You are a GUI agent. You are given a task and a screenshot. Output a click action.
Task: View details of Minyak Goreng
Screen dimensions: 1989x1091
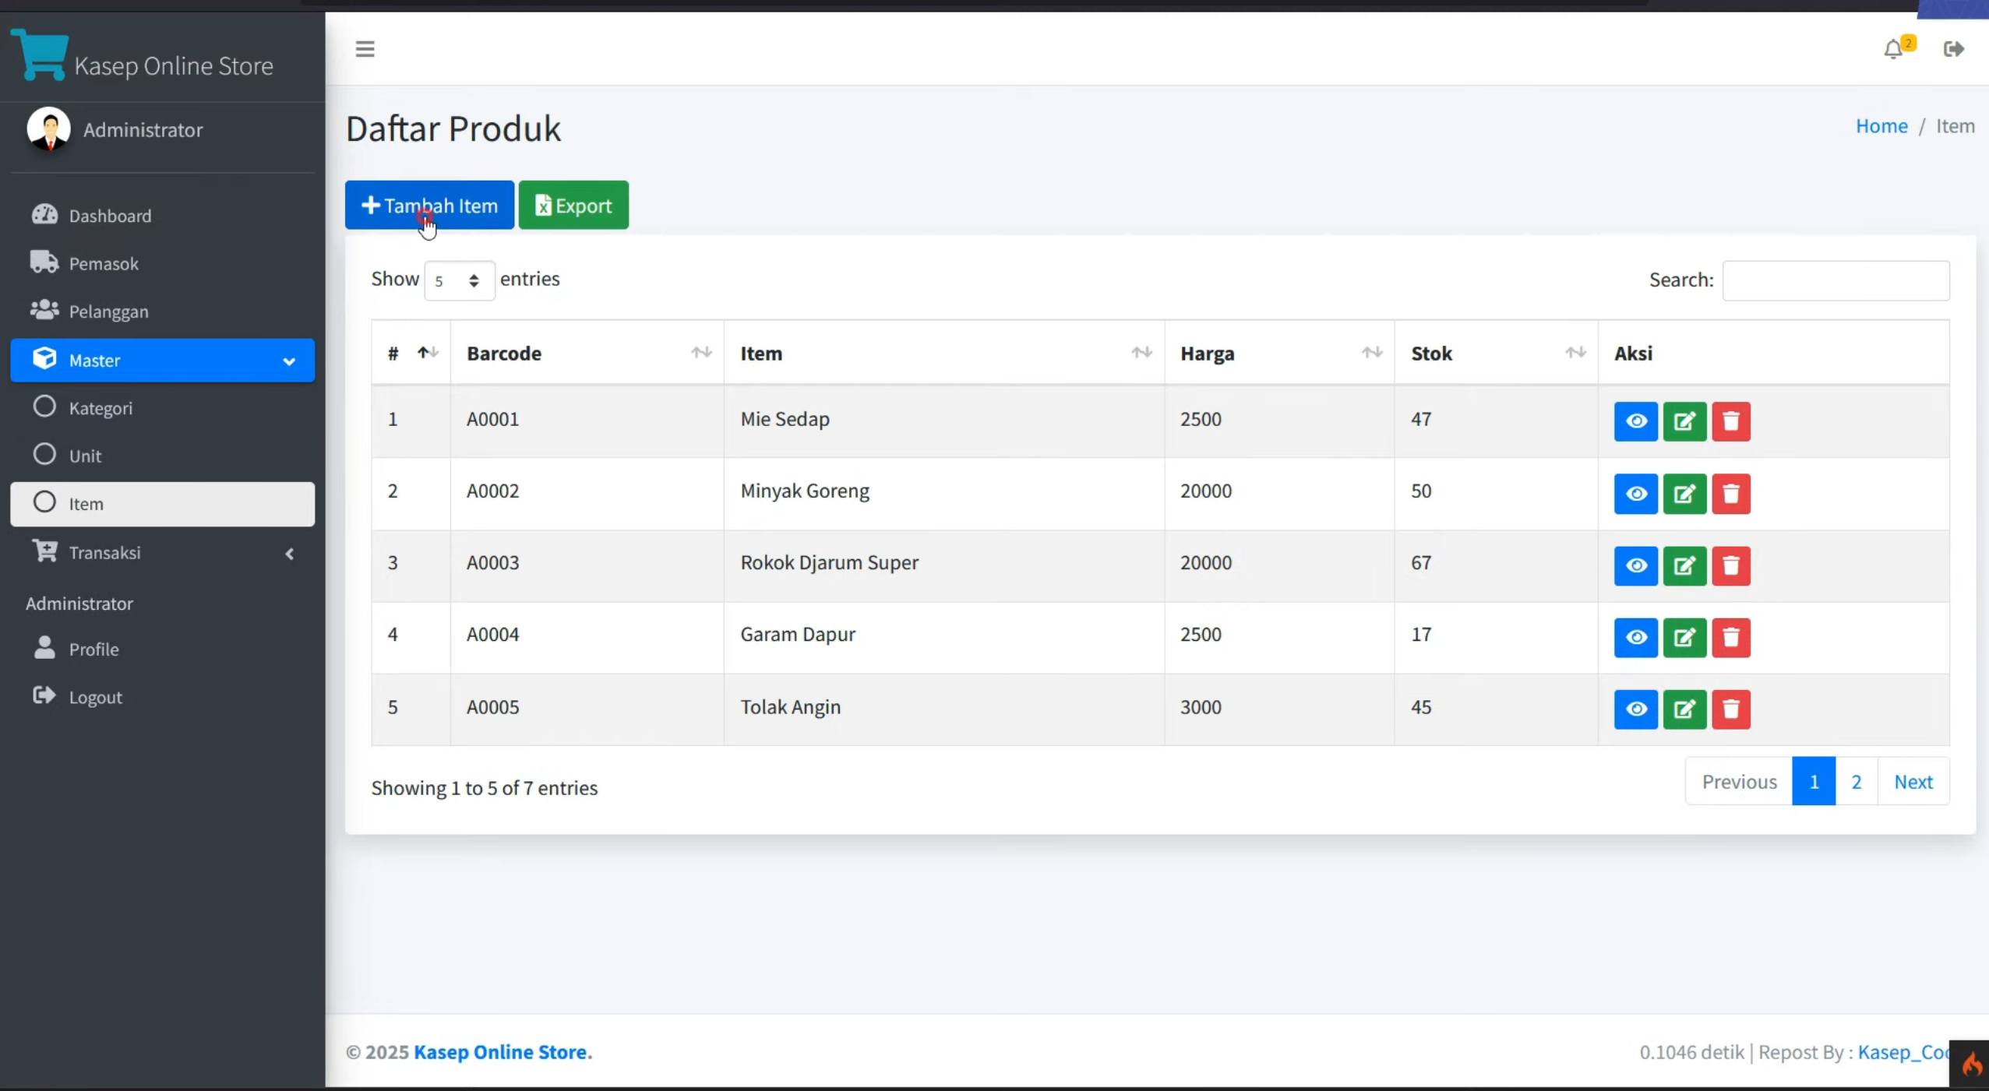[1635, 494]
